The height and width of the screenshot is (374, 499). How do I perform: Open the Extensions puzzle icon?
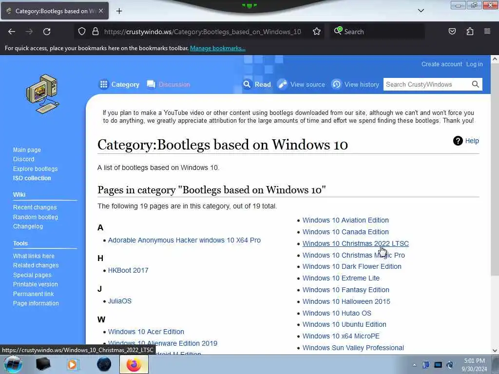(470, 31)
